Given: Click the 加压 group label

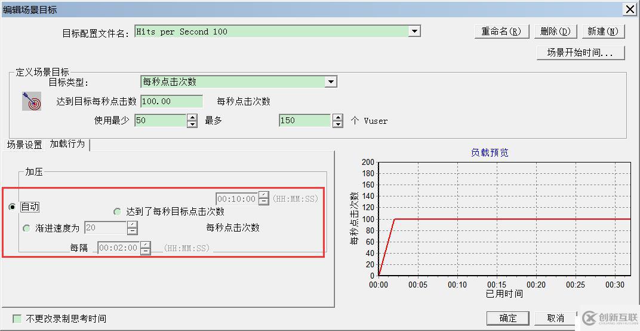Looking at the screenshot, I should click(34, 172).
